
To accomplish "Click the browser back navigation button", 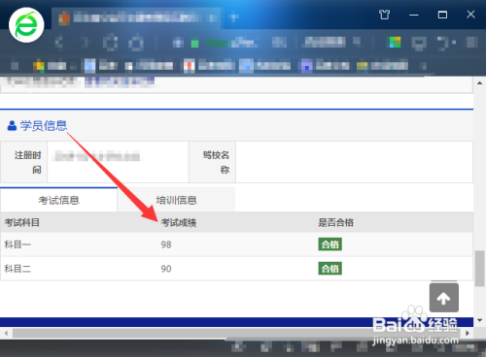I will click(x=59, y=43).
